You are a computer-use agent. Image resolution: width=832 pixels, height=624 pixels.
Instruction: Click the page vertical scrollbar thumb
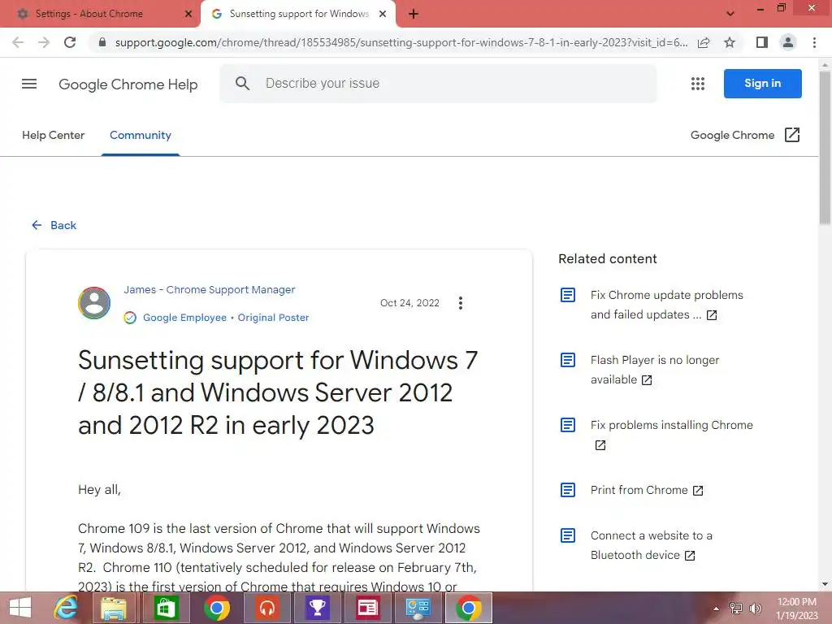(825, 148)
